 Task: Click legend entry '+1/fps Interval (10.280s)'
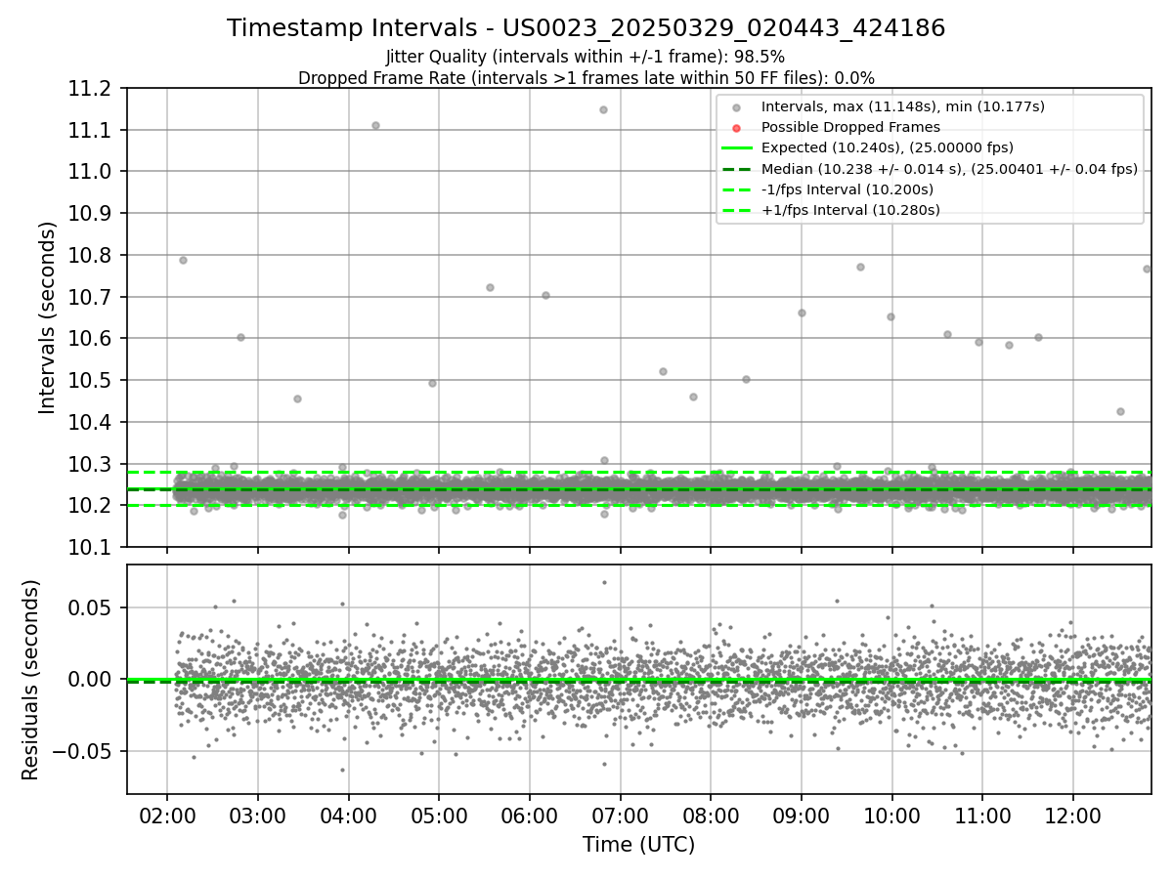[x=850, y=210]
